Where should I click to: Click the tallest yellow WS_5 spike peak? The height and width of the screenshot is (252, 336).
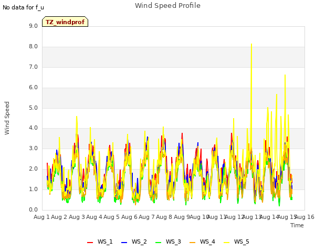pyautogui.click(x=251, y=44)
